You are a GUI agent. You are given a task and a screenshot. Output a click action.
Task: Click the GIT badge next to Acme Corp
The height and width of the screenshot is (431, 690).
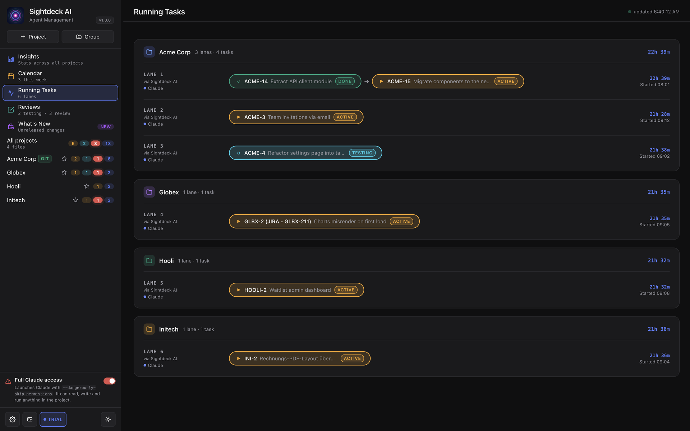(x=45, y=159)
